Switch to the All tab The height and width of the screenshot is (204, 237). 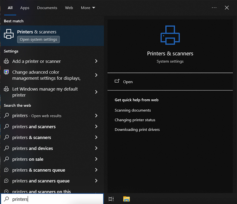(10, 8)
